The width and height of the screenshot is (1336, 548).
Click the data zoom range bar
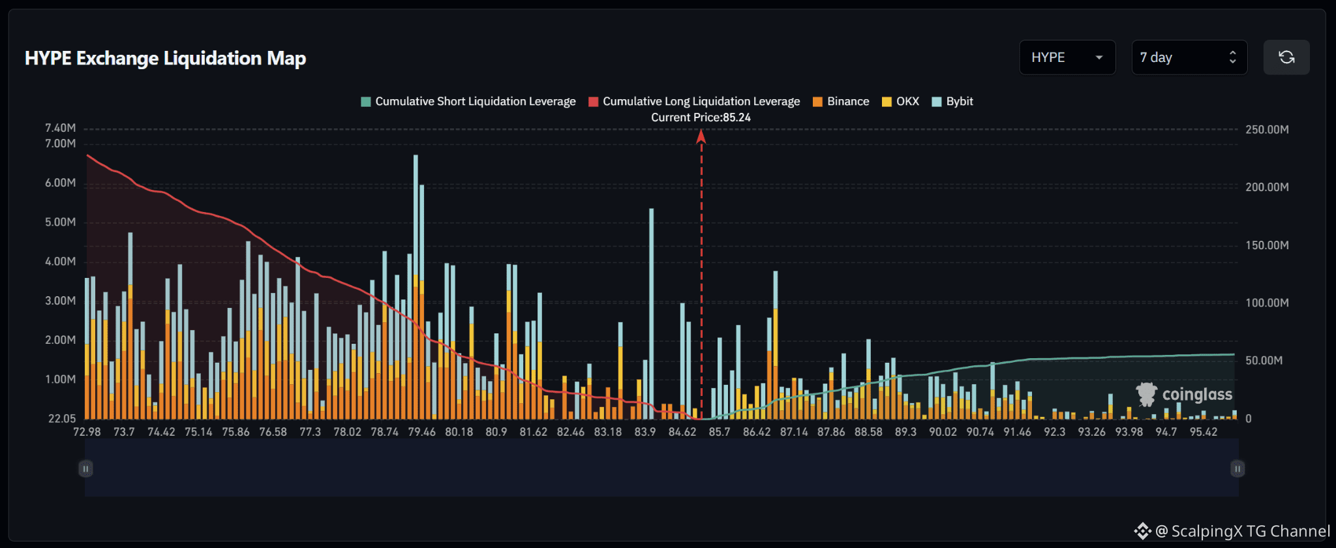tap(661, 468)
